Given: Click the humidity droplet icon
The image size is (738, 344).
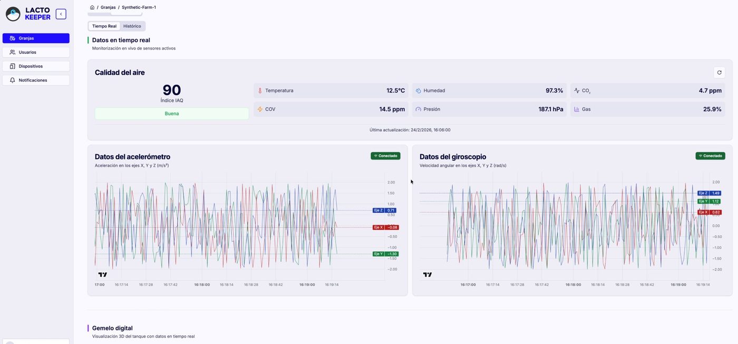Looking at the screenshot, I should point(418,90).
